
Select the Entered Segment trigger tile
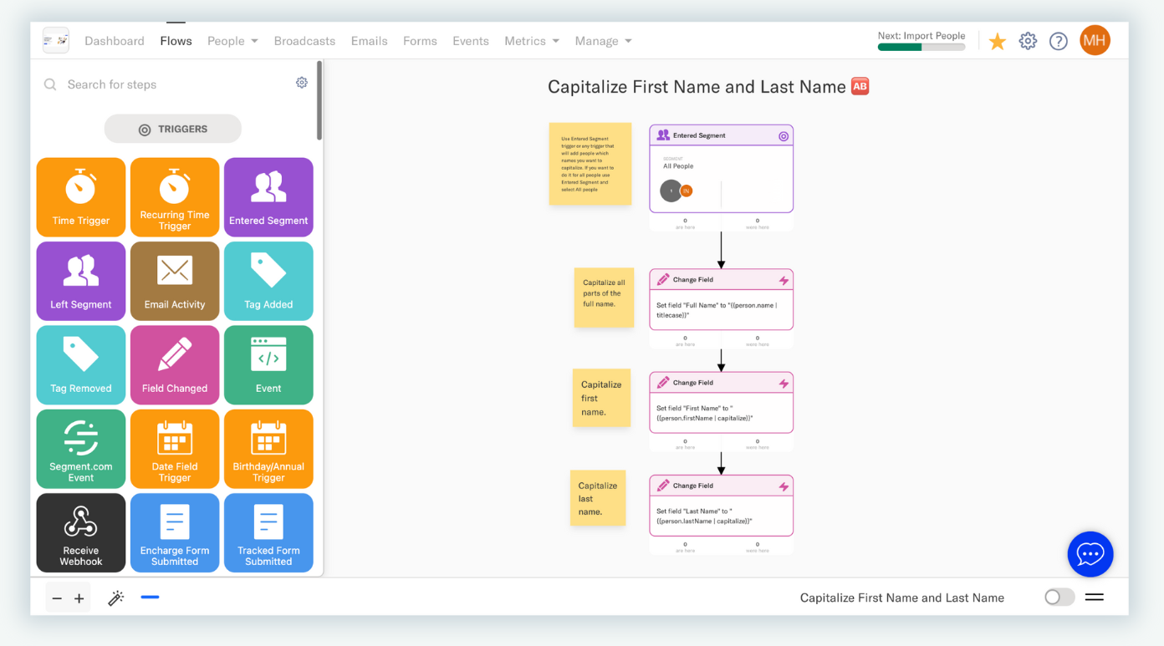(x=268, y=197)
